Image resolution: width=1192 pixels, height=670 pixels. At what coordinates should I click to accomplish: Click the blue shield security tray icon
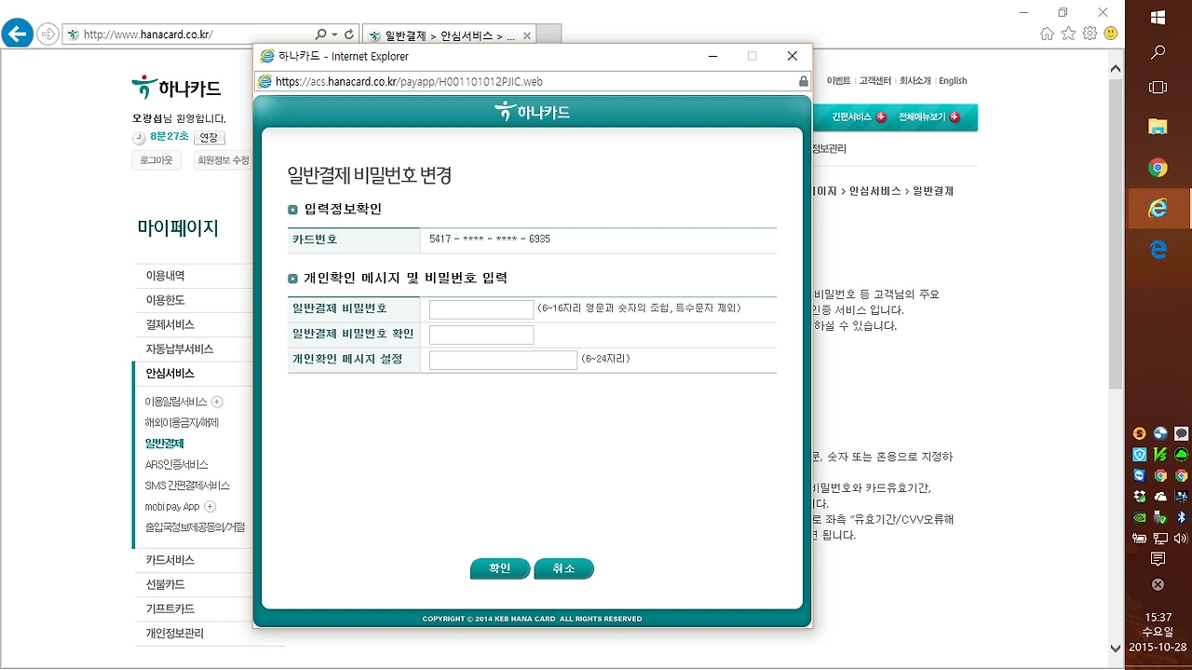pyautogui.click(x=1140, y=455)
